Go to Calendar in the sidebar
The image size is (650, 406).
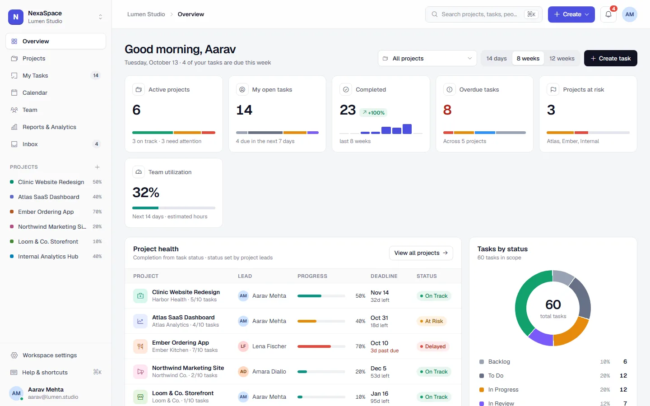click(x=56, y=92)
